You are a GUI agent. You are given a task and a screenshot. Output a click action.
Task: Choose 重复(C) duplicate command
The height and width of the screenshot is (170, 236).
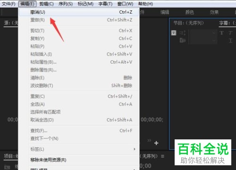[x=79, y=96]
